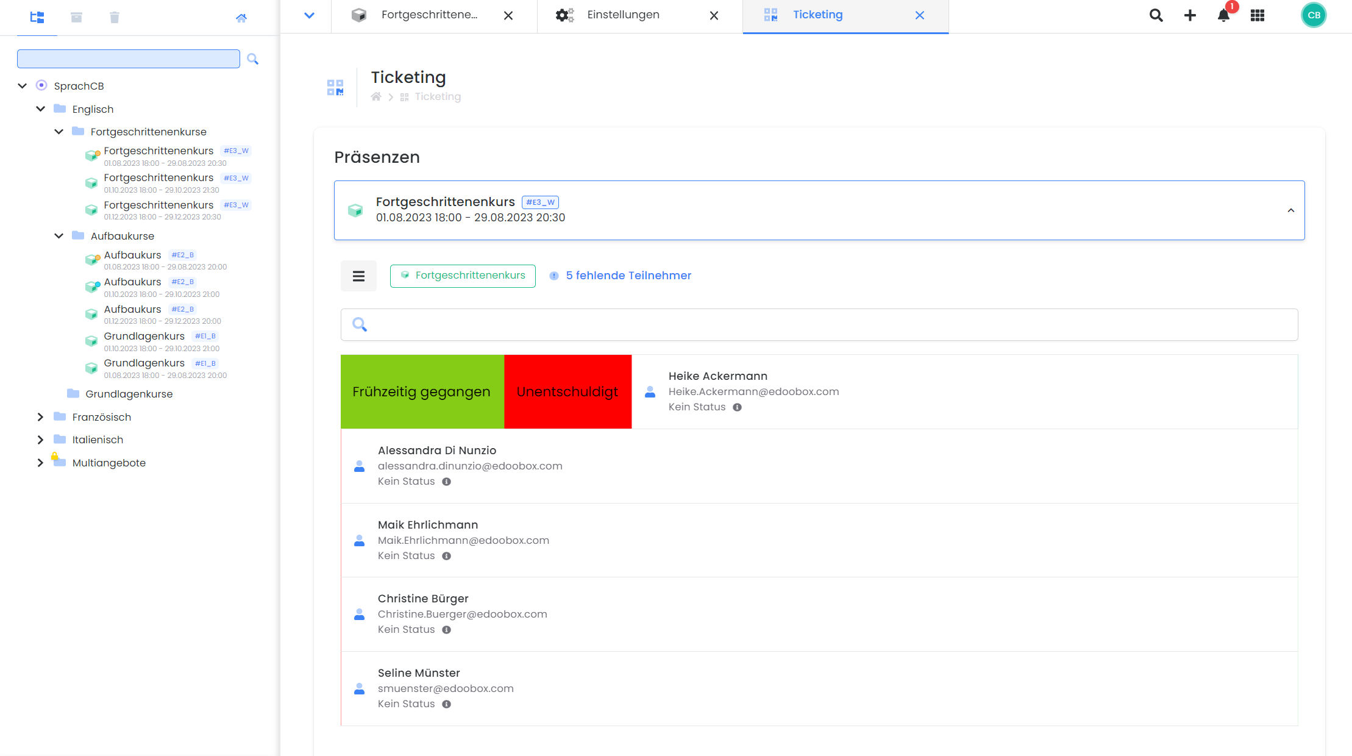This screenshot has width=1352, height=756.
Task: Open the apps grid menu
Action: click(x=1257, y=15)
